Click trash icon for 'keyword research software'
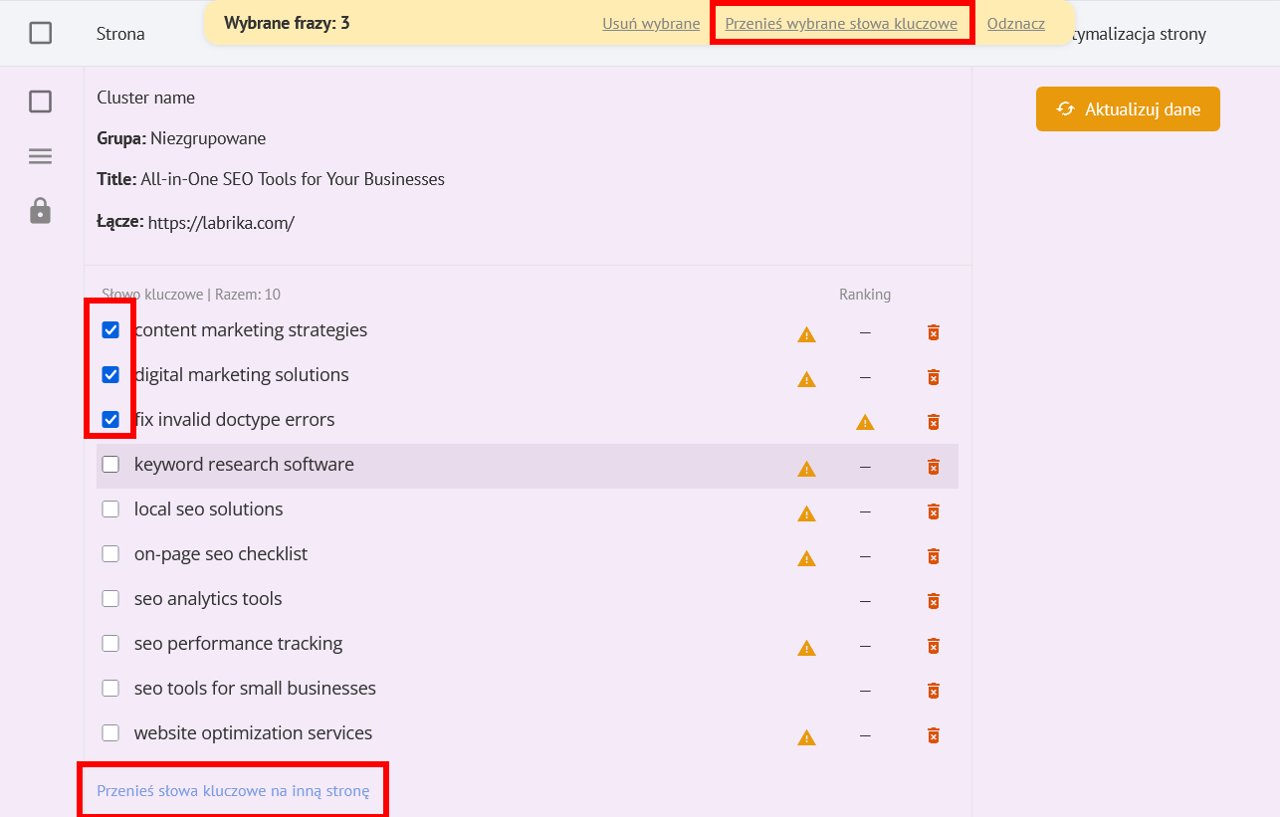Viewport: 1280px width, 817px height. point(933,467)
